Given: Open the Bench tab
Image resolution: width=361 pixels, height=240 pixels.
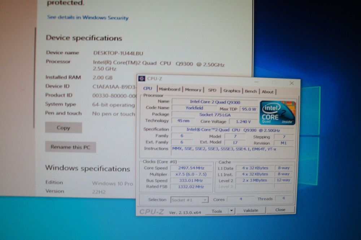Looking at the screenshot, I should click(251, 91).
